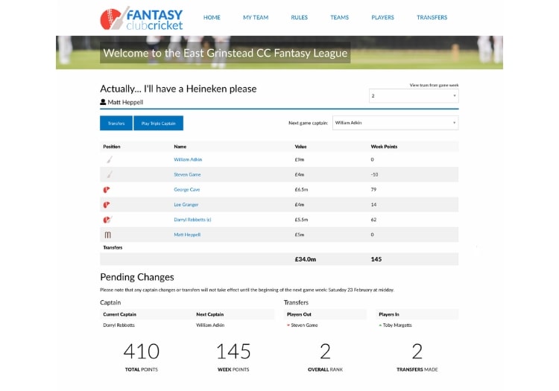Open George Cave's player link
Viewport: 559px width, 391px height.
tap(186, 190)
